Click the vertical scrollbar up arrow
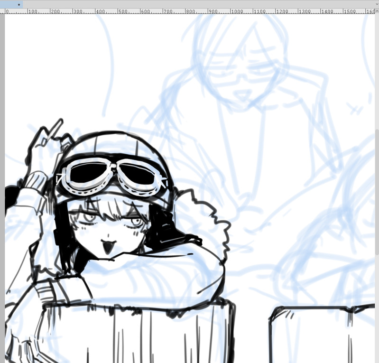Viewport: 379px width, 363px height. (x=377, y=11)
